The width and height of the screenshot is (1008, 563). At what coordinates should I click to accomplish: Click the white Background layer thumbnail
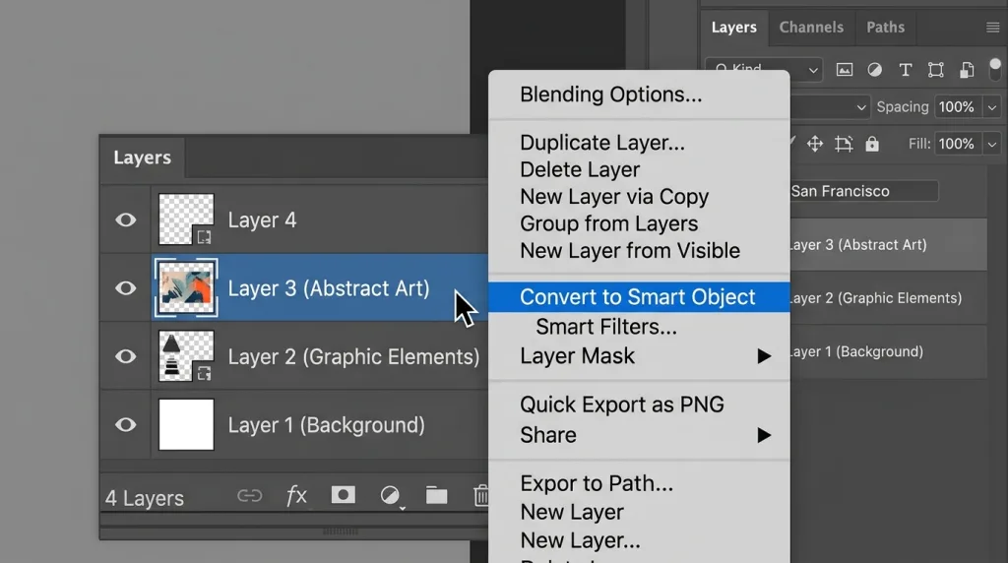point(186,425)
